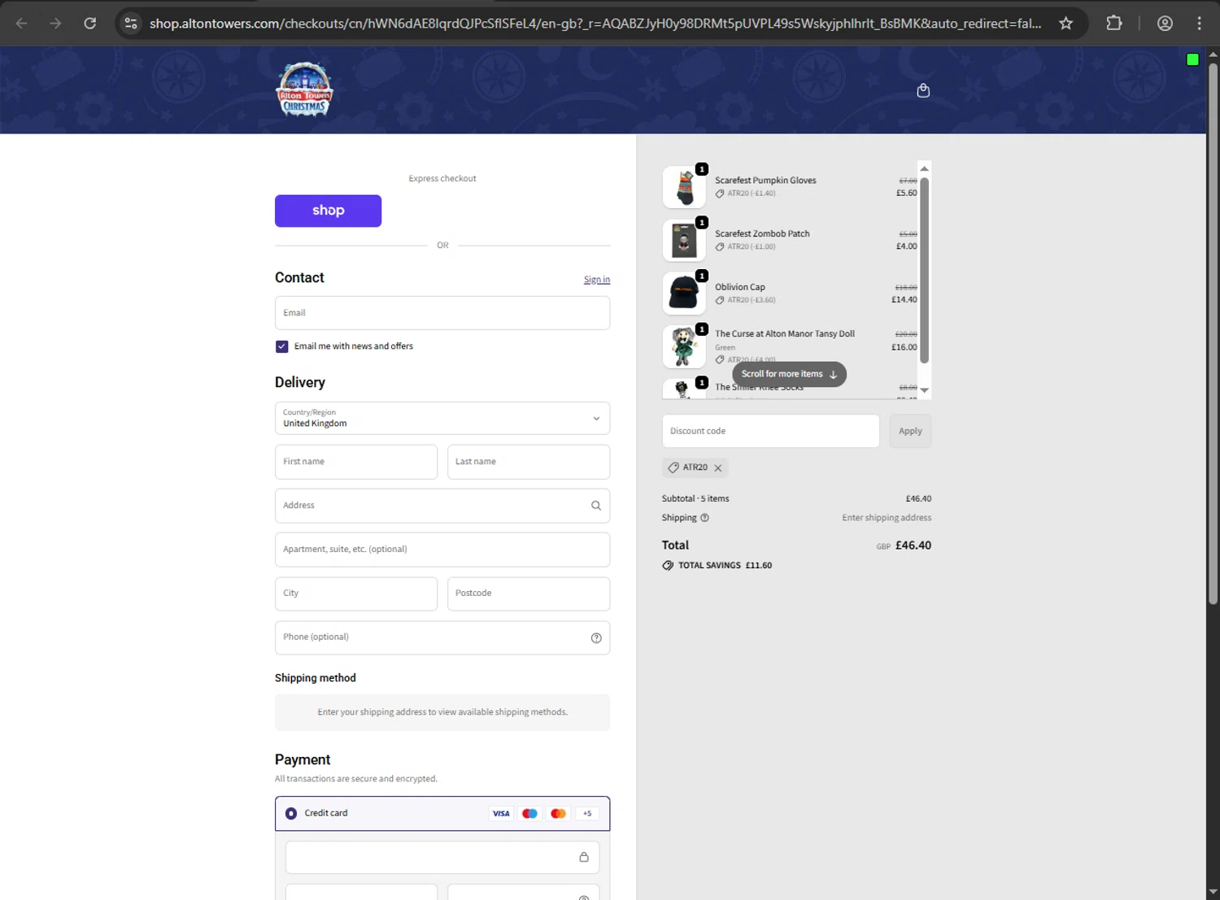Open the shopping bag cart icon
Viewport: 1220px width, 900px height.
[923, 90]
